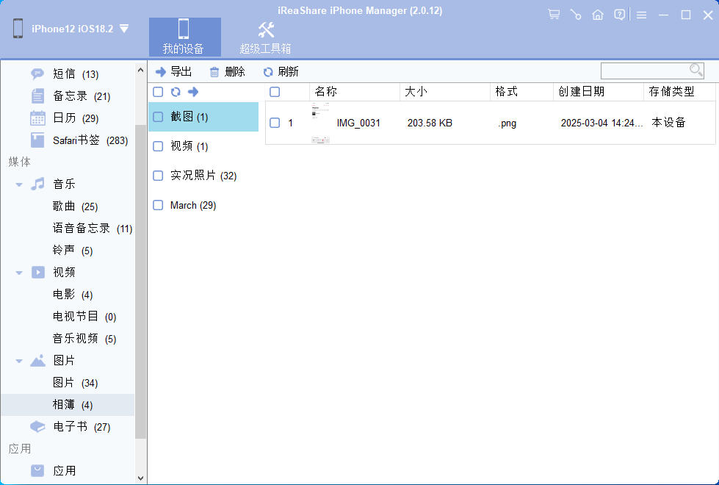Viewport: 719px width, 485px height.
Task: Click the eBooks icon in sidebar
Action: click(37, 427)
